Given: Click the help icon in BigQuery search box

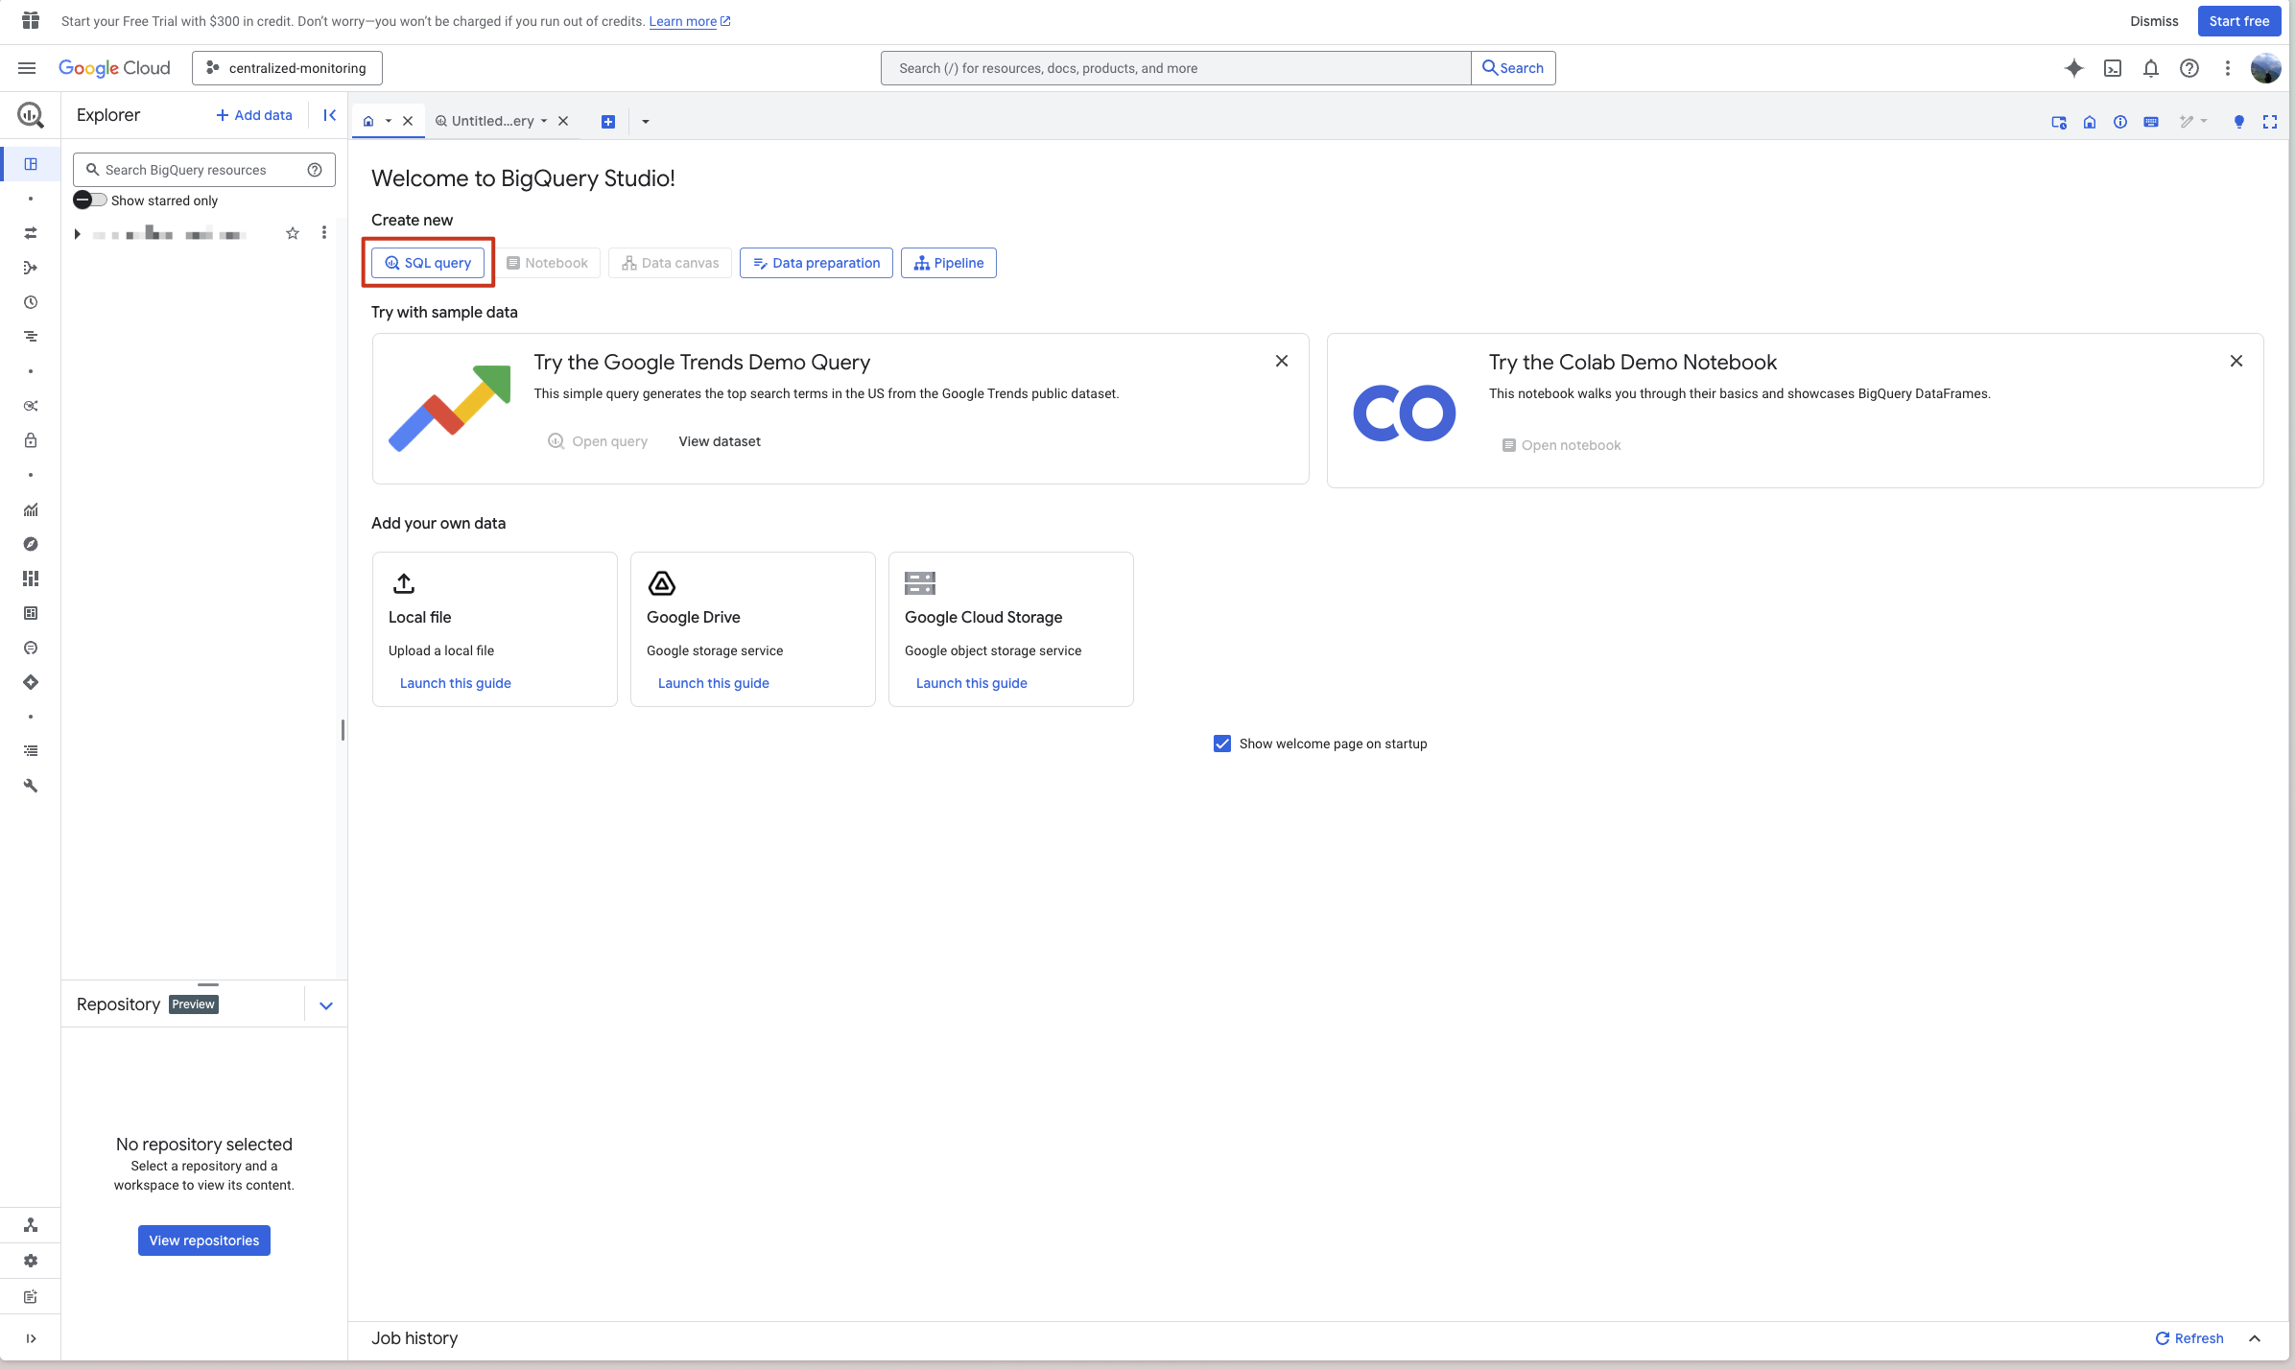Looking at the screenshot, I should coord(315,170).
